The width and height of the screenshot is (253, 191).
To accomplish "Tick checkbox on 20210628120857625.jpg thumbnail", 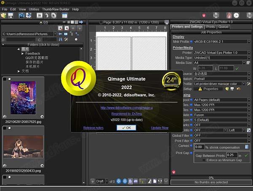I will (5, 79).
